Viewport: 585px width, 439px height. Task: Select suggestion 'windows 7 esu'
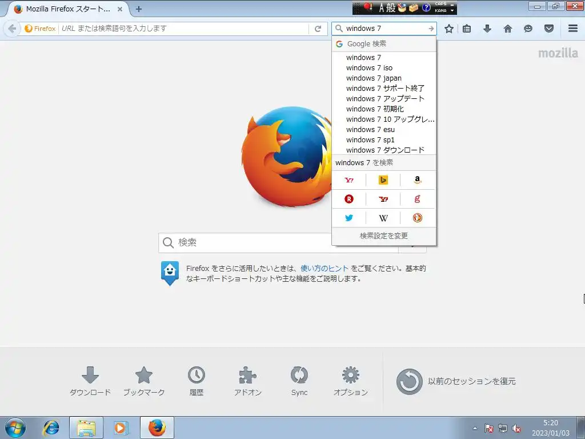(384, 130)
